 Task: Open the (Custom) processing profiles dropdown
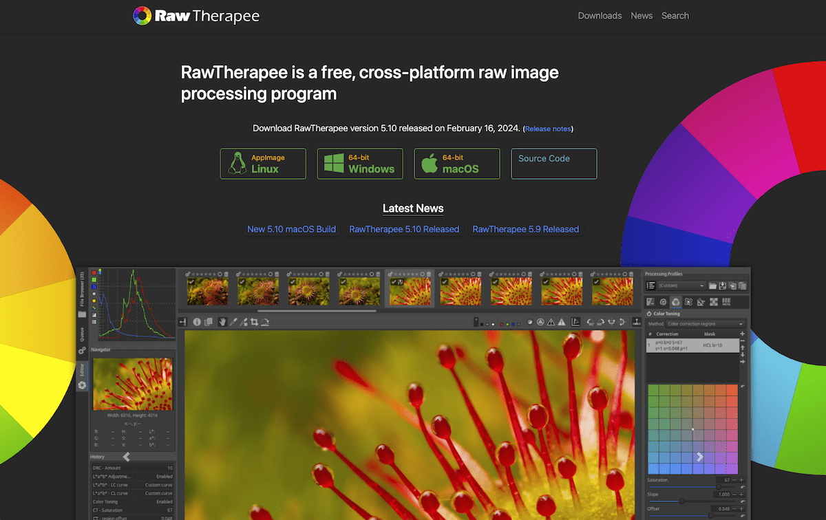(x=680, y=285)
